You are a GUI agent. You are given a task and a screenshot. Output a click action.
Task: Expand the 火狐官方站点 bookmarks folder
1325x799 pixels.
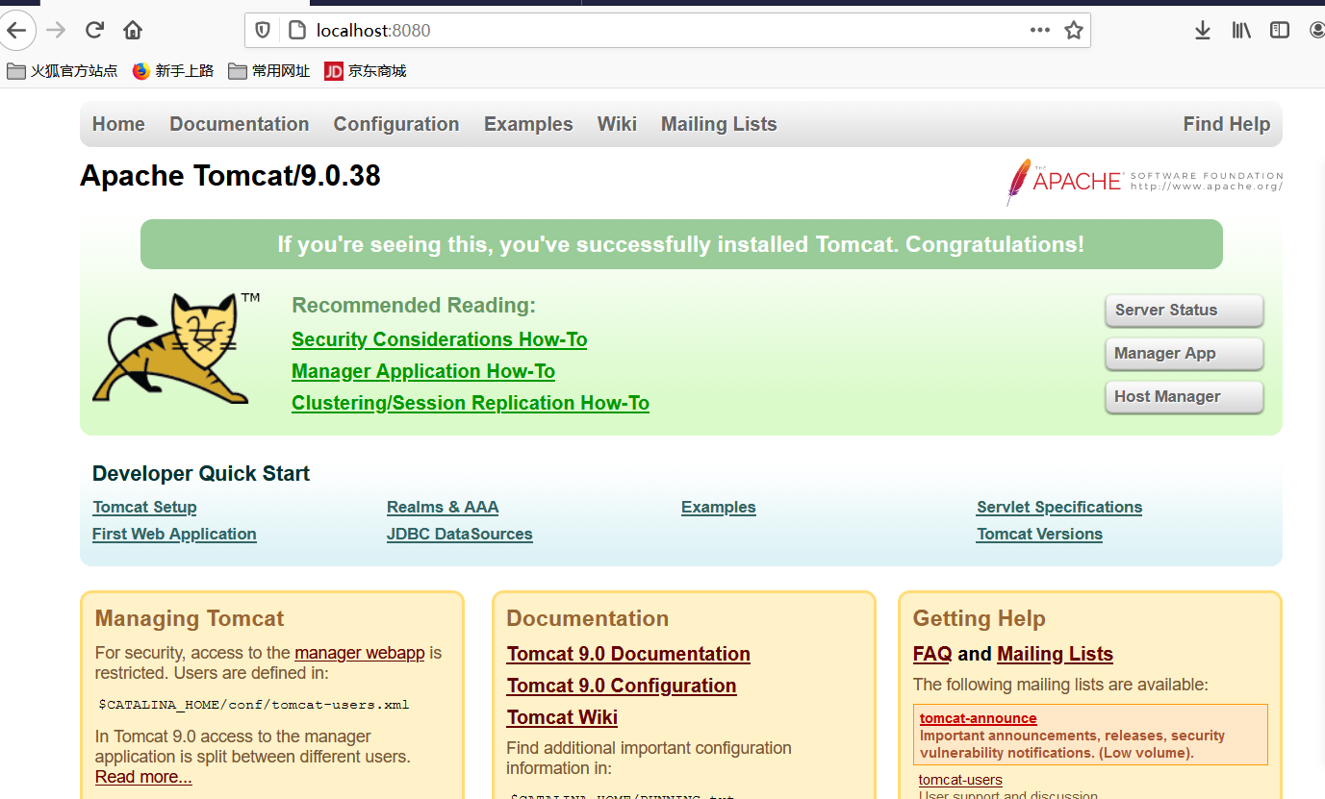click(61, 70)
